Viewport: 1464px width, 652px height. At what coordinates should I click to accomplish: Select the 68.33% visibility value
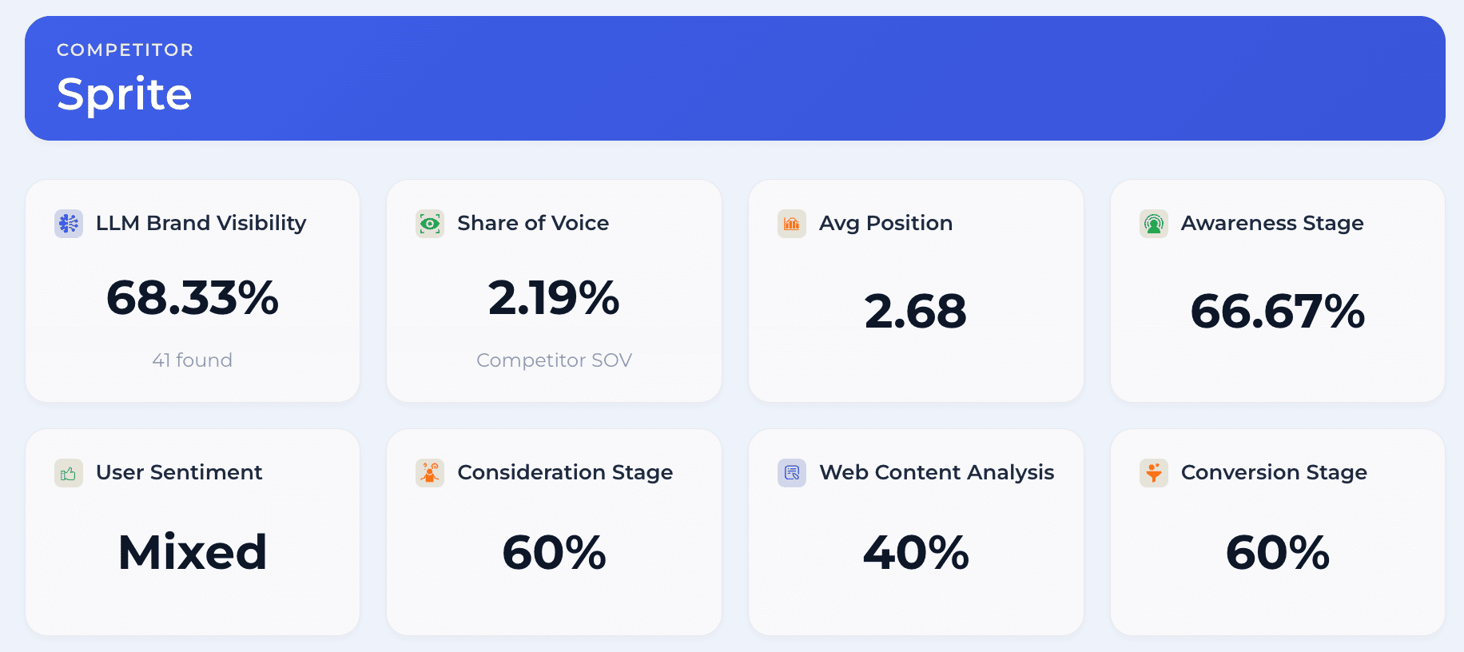[x=193, y=298]
